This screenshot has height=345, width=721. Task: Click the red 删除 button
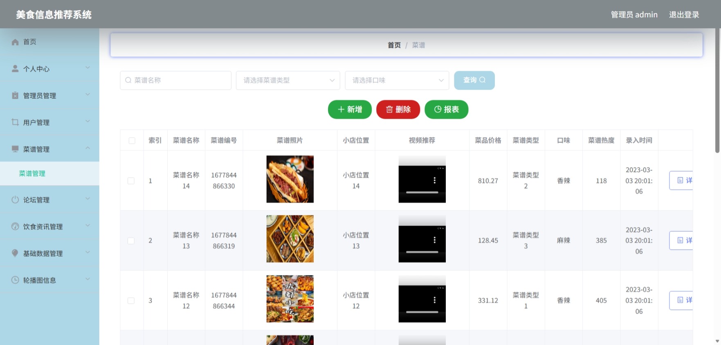398,109
